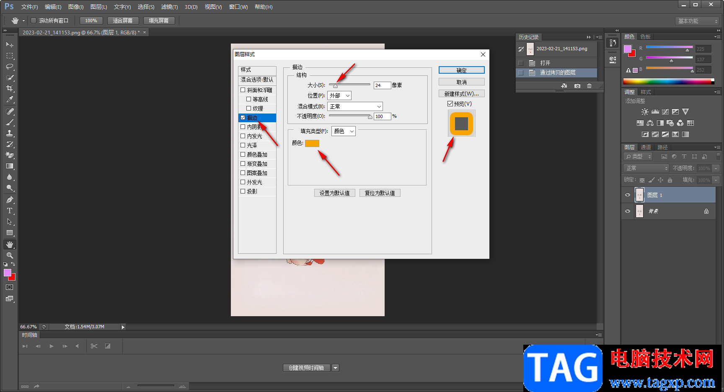This screenshot has height=392, width=724.
Task: Select the Rectangular Marquee tool
Action: (10, 56)
